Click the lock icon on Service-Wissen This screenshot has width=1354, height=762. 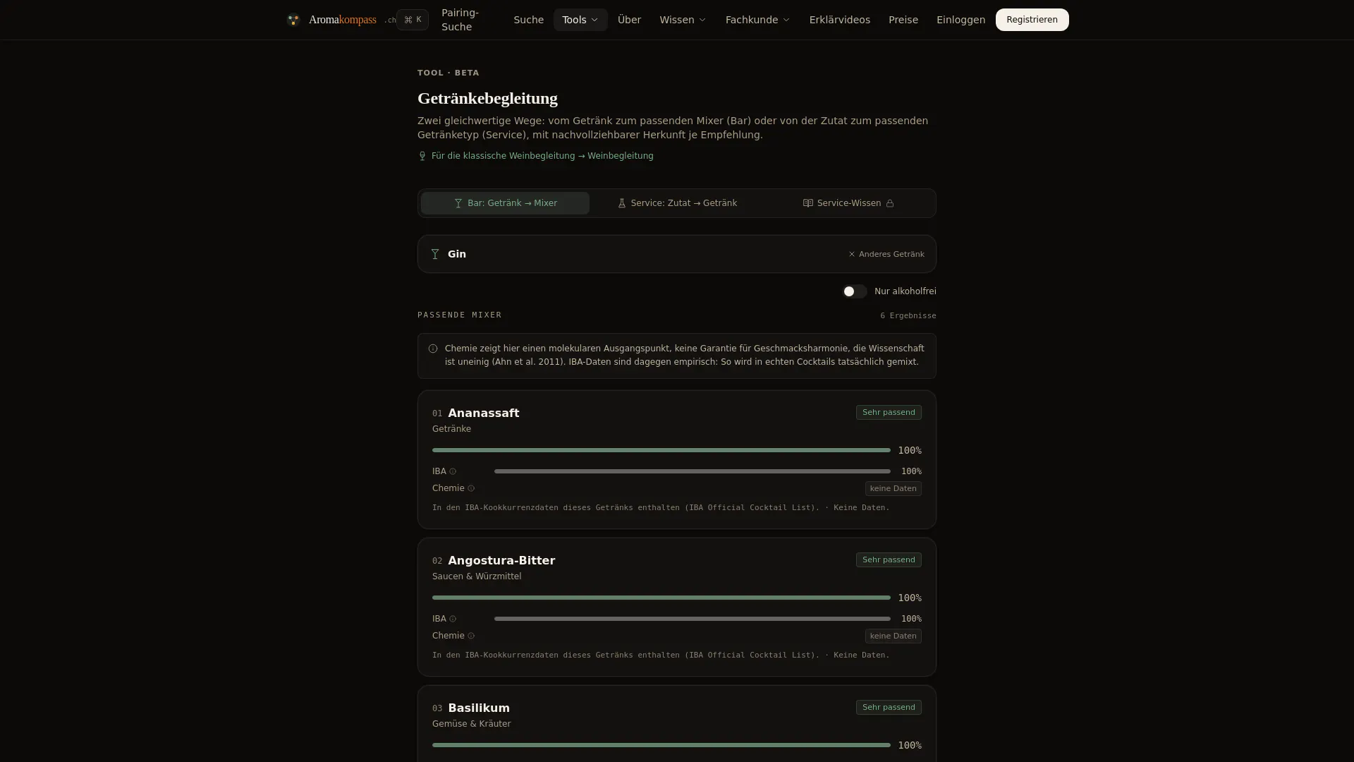click(890, 203)
